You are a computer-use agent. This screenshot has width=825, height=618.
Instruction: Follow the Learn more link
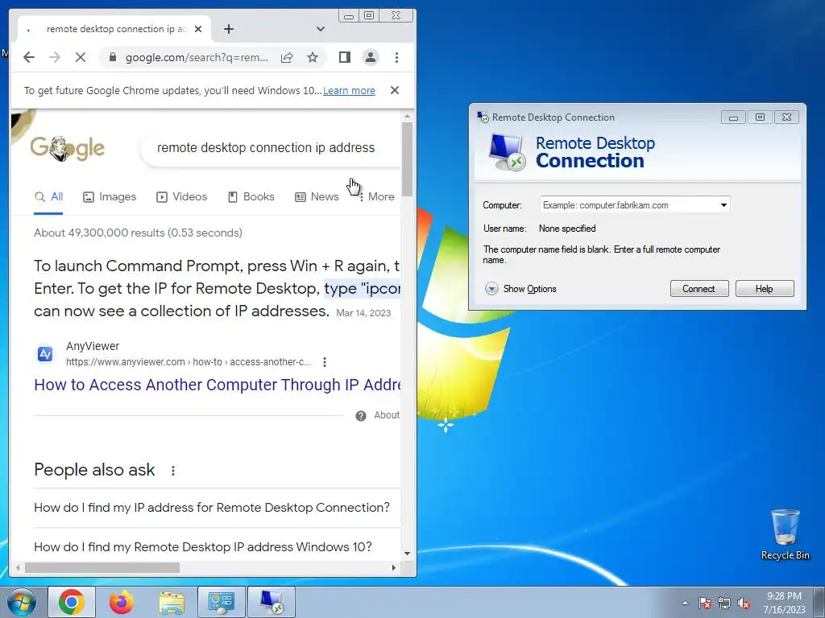(x=349, y=90)
